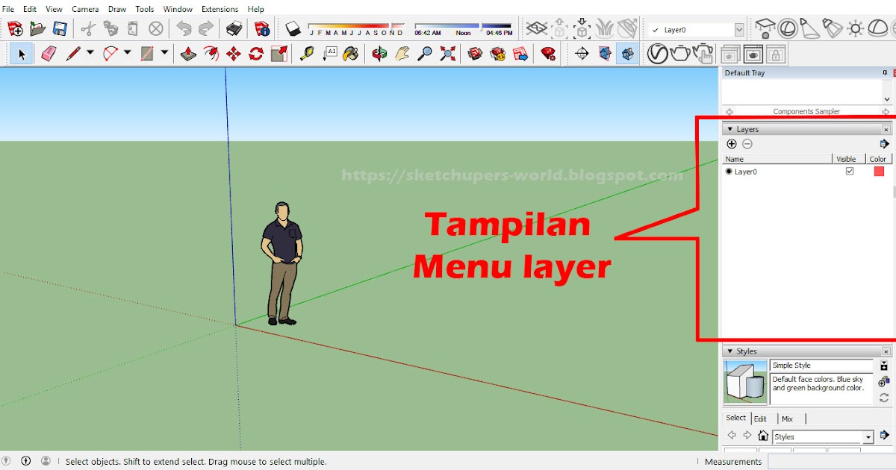Screen dimensions: 896x470
Task: Open the File menu
Action: coord(8,9)
